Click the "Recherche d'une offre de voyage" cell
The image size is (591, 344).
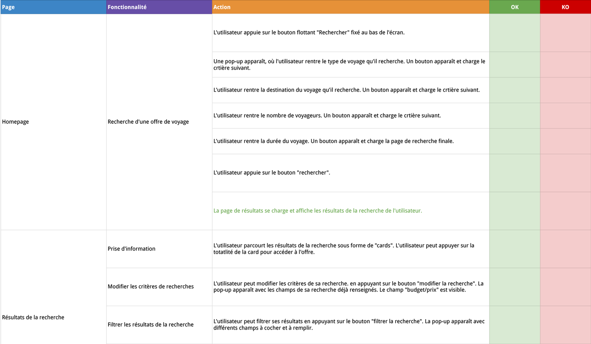[159, 122]
